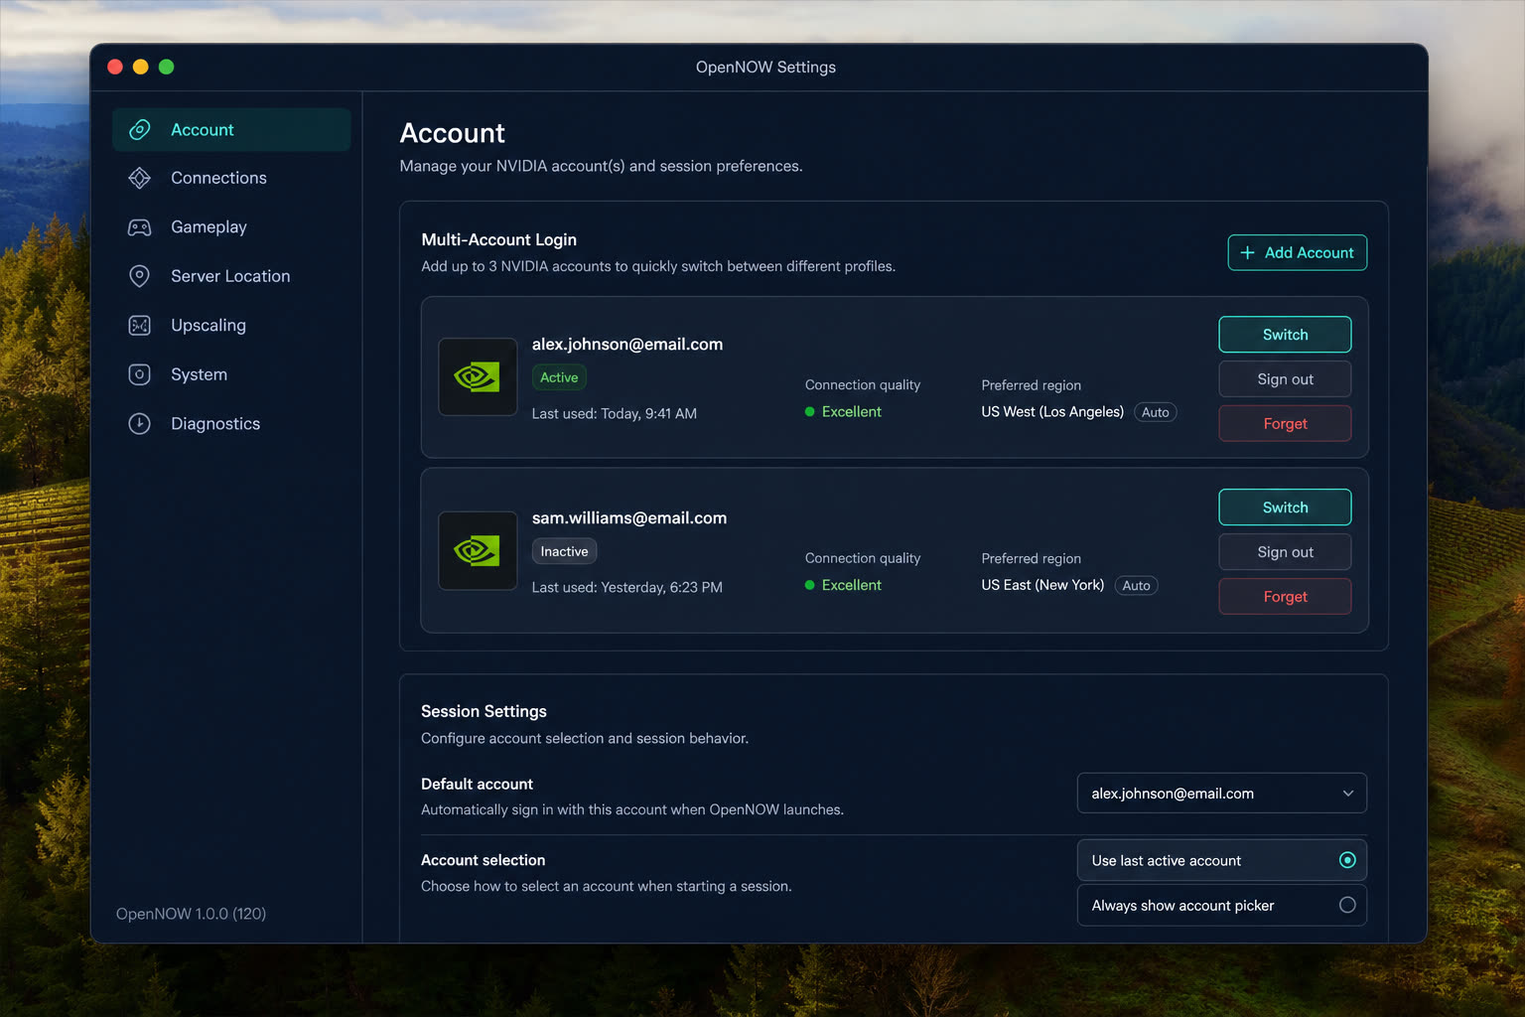Click Last used: Yesterday, 6:23 PM
Screen dimensions: 1525x1017
click(627, 588)
